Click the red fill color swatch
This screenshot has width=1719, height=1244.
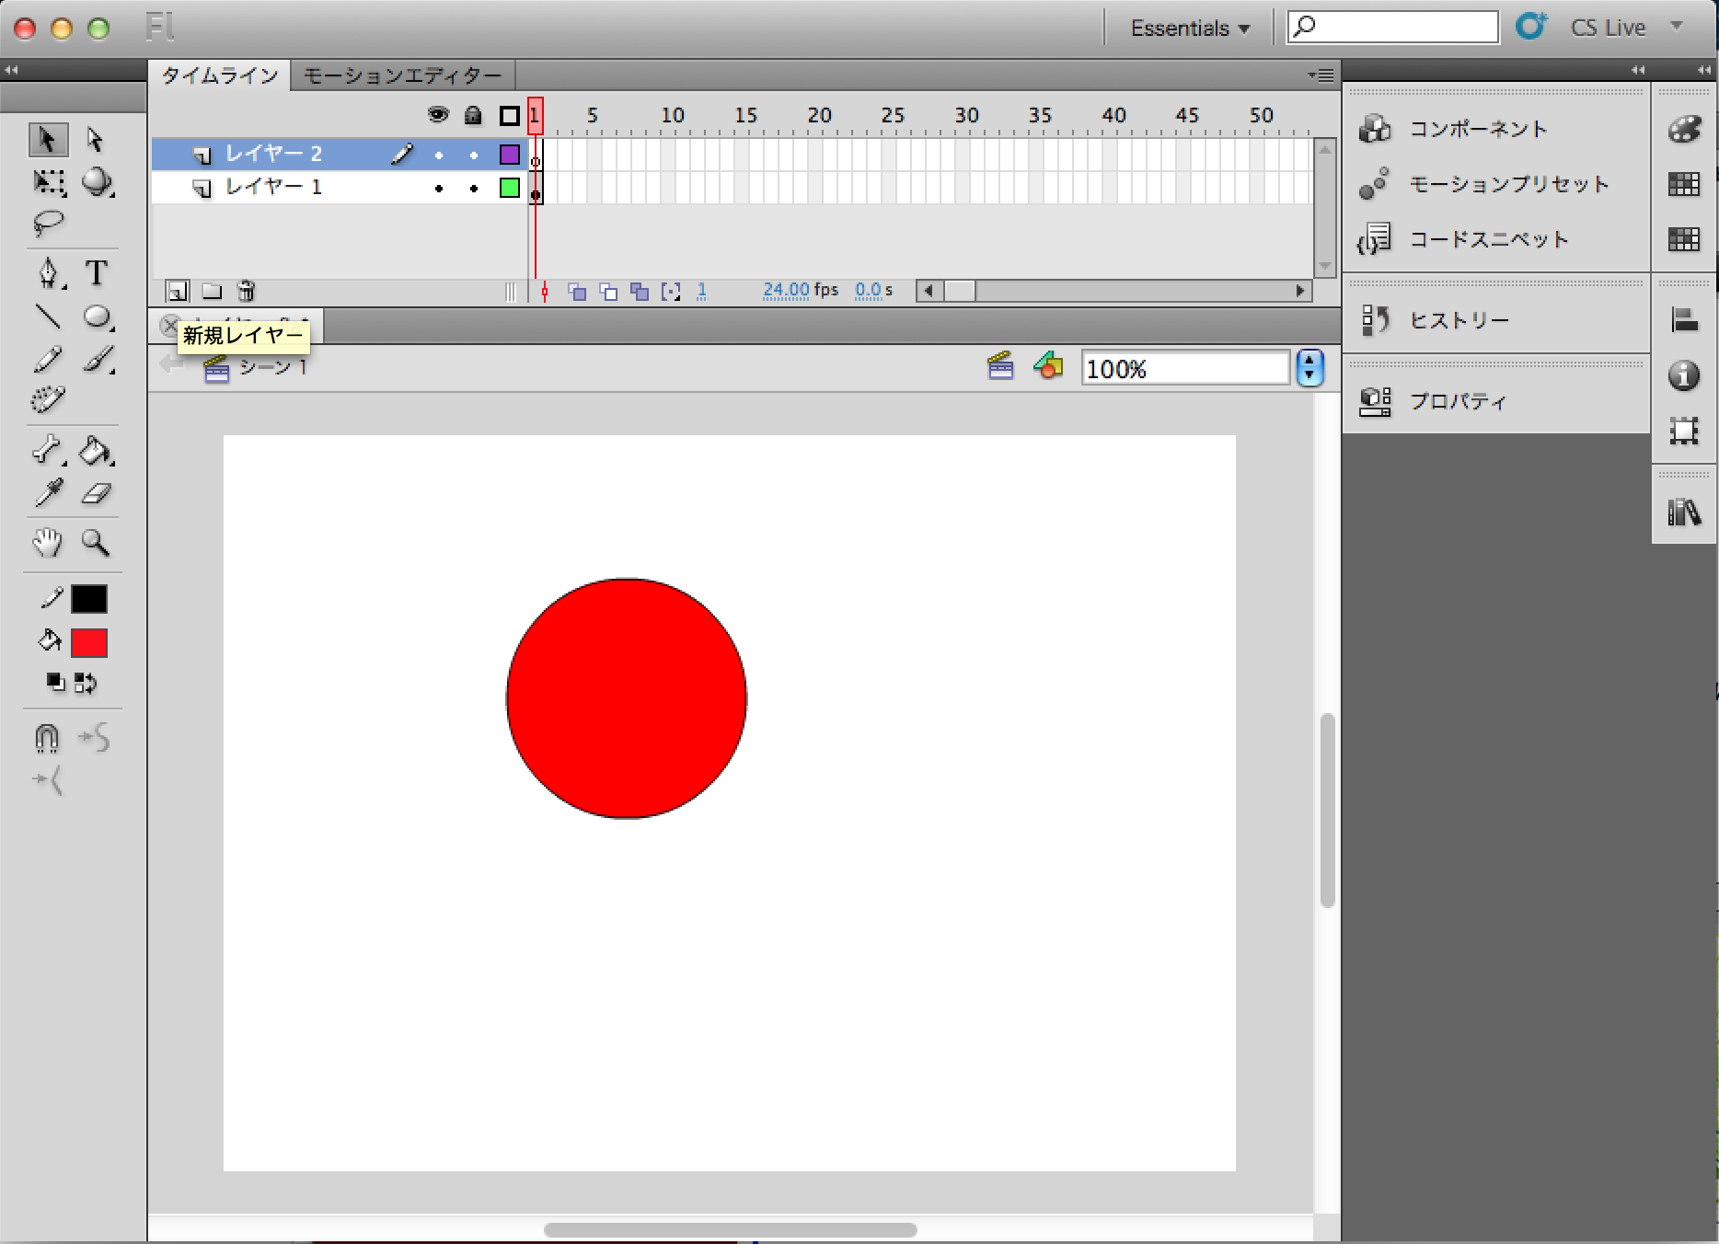tap(89, 643)
